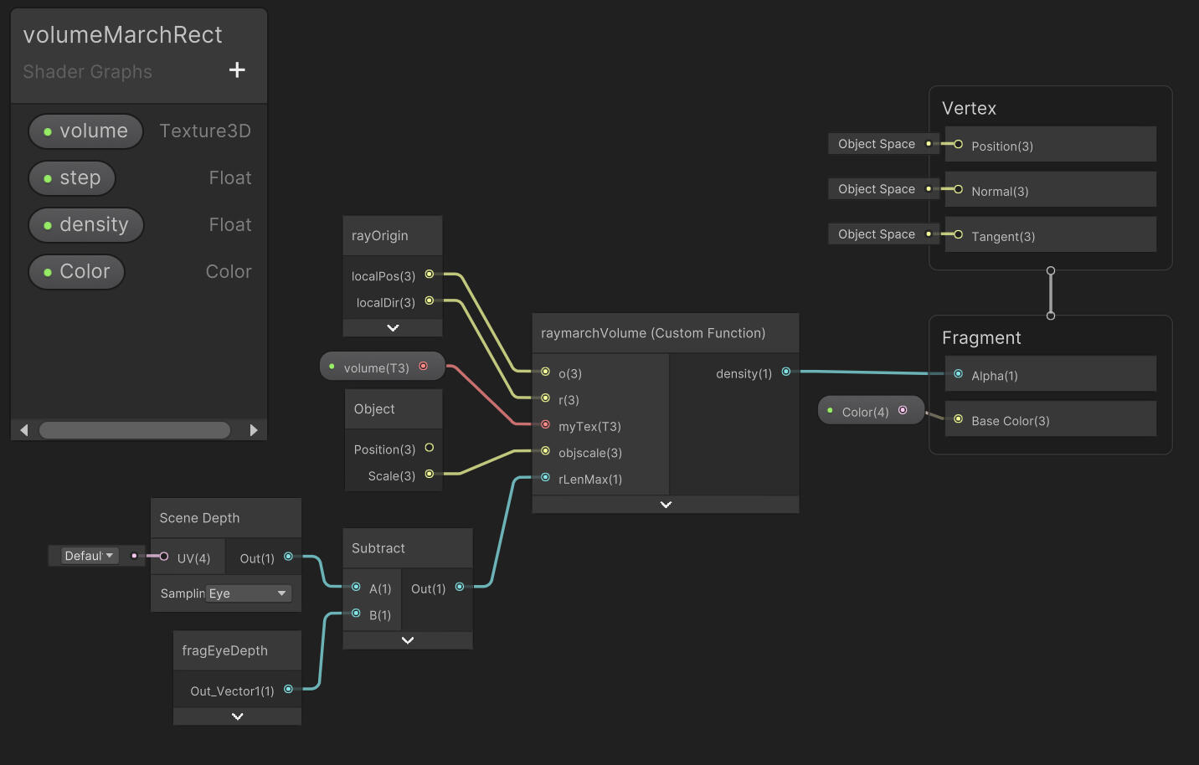Viewport: 1199px width, 765px height.
Task: Click the myTex(T3) input port
Action: point(545,425)
